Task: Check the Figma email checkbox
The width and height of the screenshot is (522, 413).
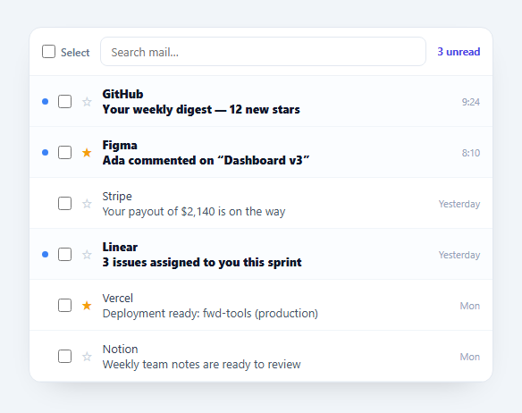Action: 64,153
